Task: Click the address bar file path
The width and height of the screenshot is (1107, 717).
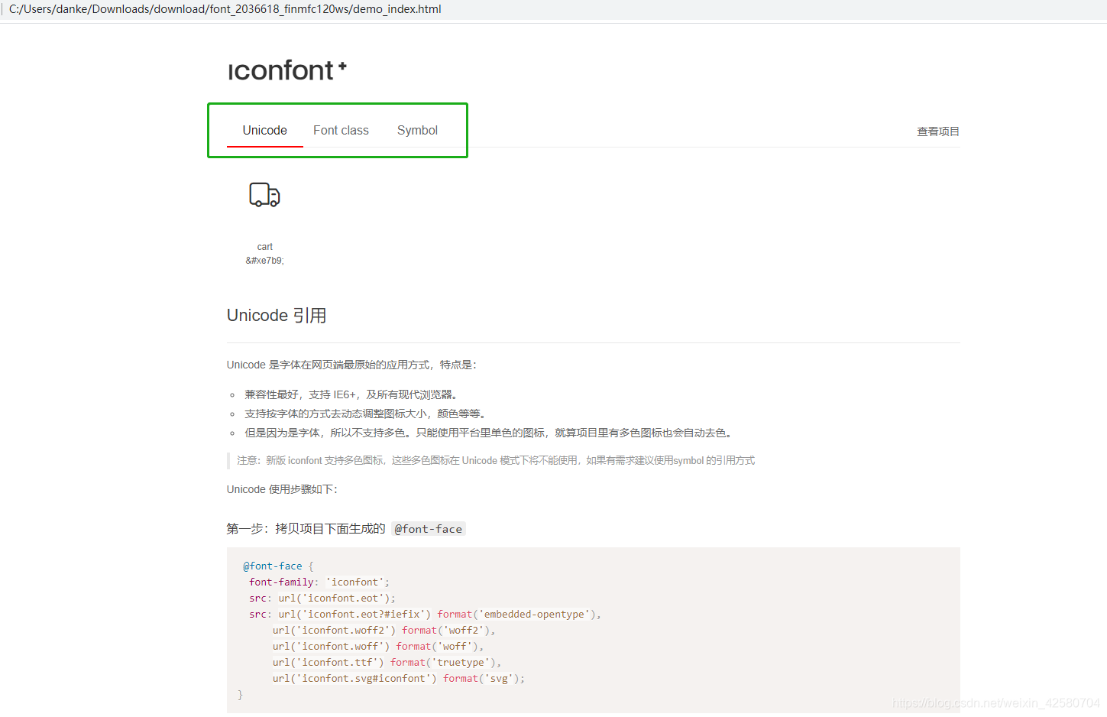Action: tap(225, 9)
